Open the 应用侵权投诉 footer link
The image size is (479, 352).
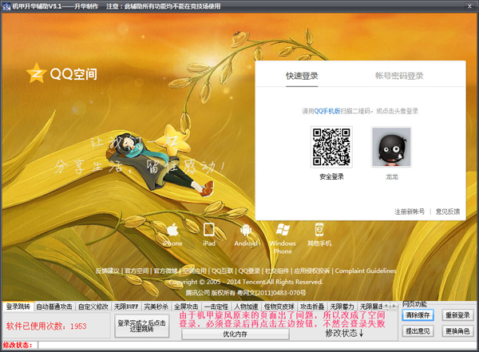(311, 271)
